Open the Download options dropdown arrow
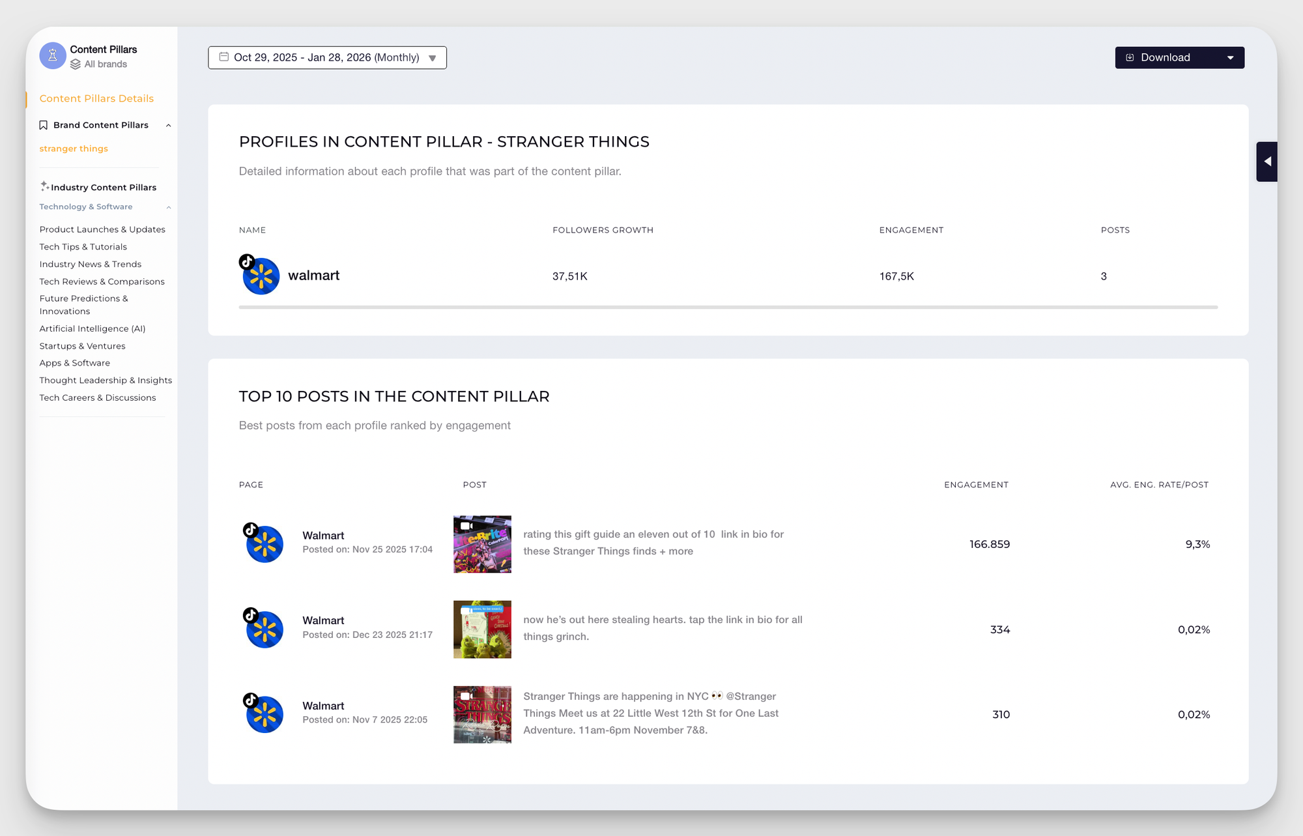This screenshot has height=836, width=1303. point(1231,57)
